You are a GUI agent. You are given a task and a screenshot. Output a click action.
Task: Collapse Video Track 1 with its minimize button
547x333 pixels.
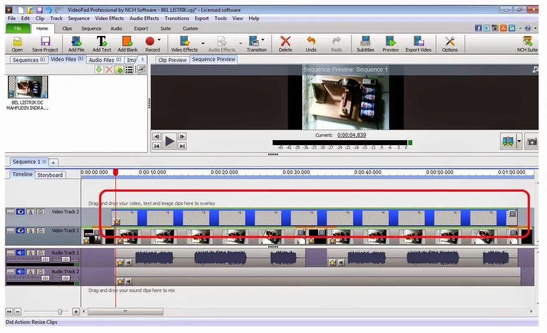click(x=10, y=231)
